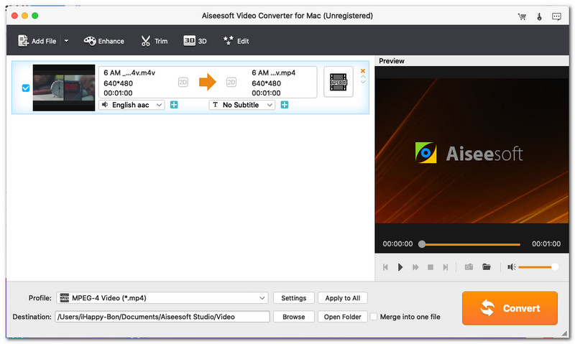This screenshot has height=344, width=575.
Task: Click the register key icon
Action: pyautogui.click(x=538, y=16)
